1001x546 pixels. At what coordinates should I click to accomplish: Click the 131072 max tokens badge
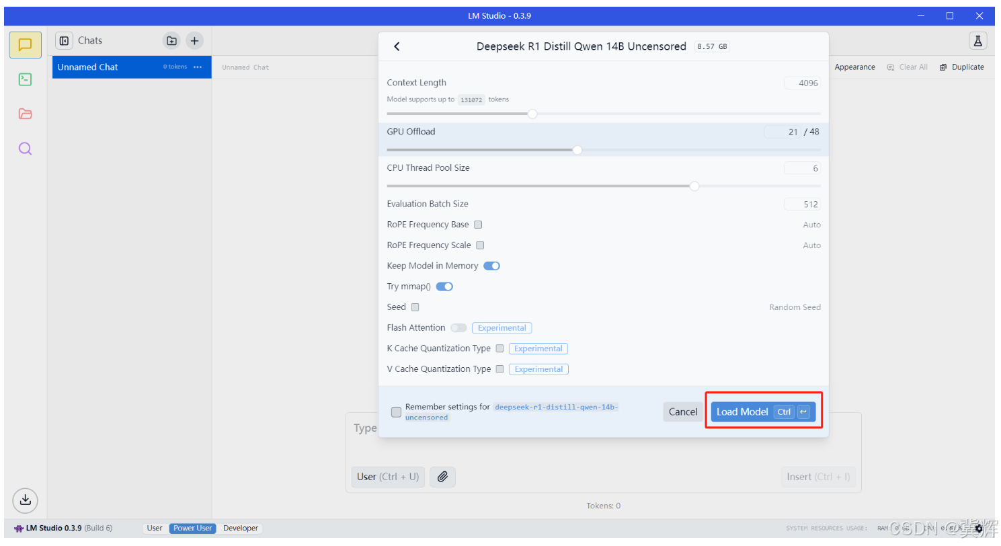[471, 100]
